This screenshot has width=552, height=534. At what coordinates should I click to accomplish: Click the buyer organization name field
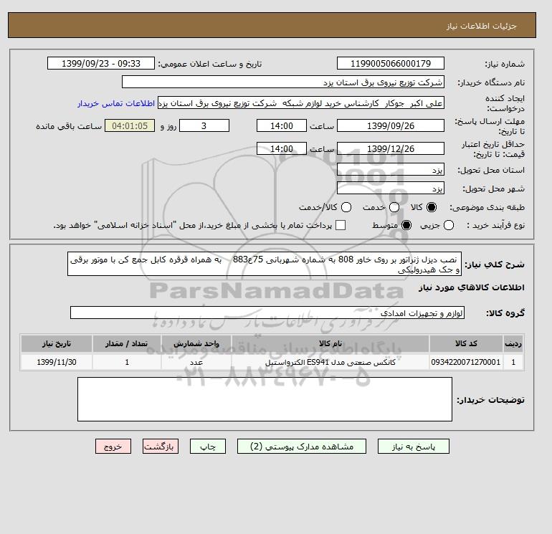coord(283,82)
